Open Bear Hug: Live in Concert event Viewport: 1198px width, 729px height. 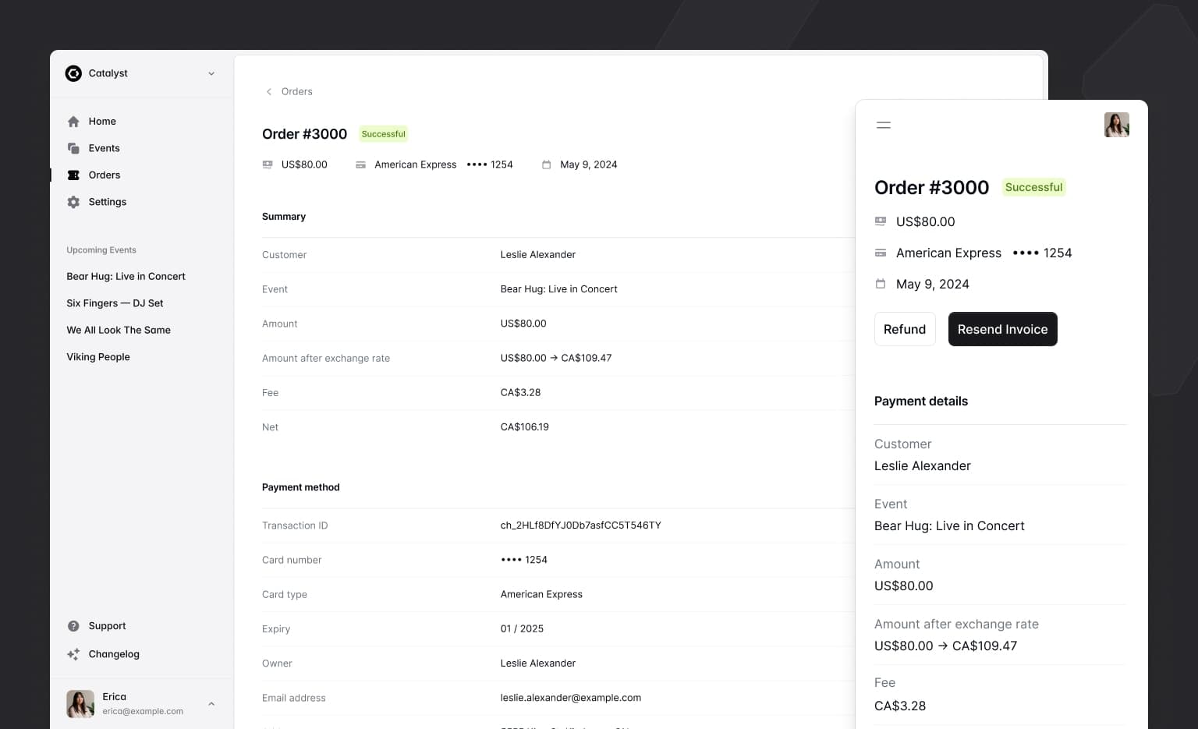126,276
